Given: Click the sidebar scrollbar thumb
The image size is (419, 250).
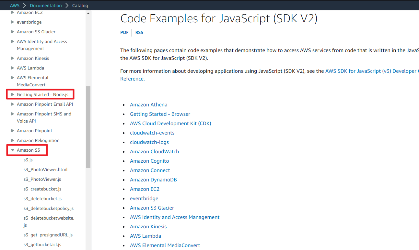Looking at the screenshot, I should pyautogui.click(x=88, y=127).
